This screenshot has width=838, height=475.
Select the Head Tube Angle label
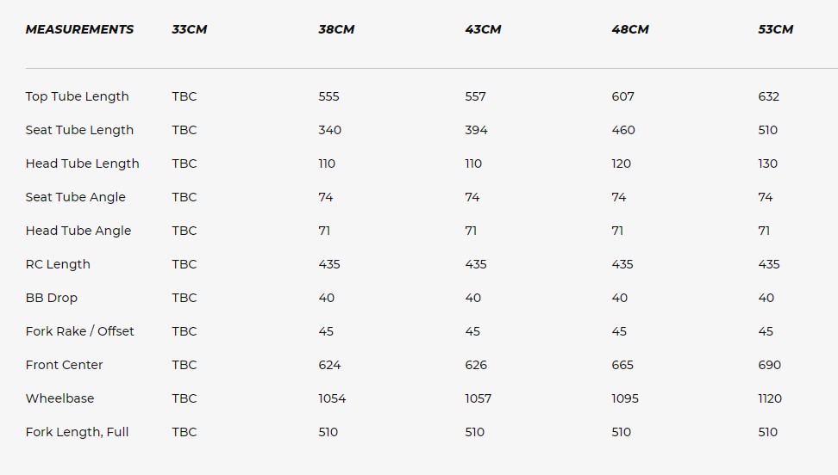(x=78, y=231)
